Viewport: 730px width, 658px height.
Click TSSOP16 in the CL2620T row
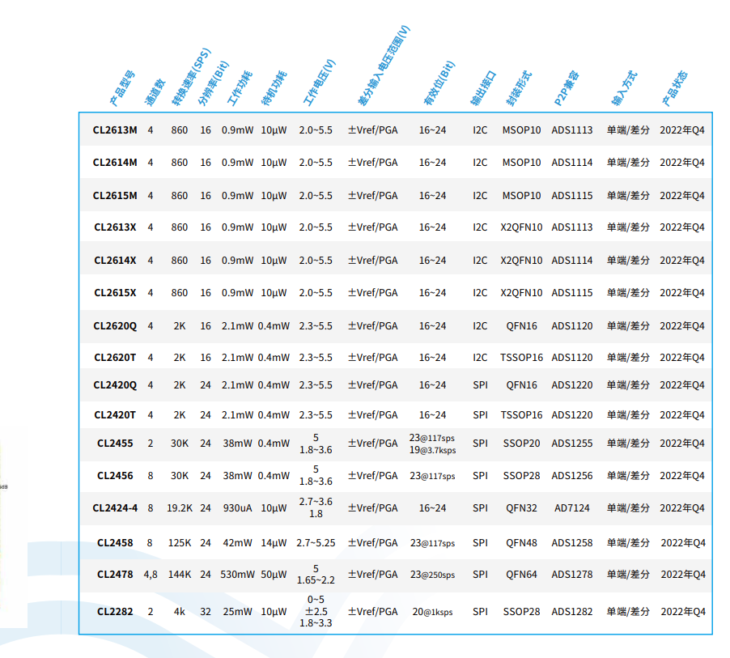pos(521,358)
